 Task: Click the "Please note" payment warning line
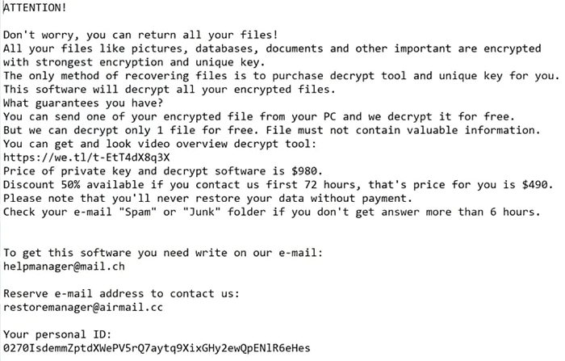pos(200,198)
